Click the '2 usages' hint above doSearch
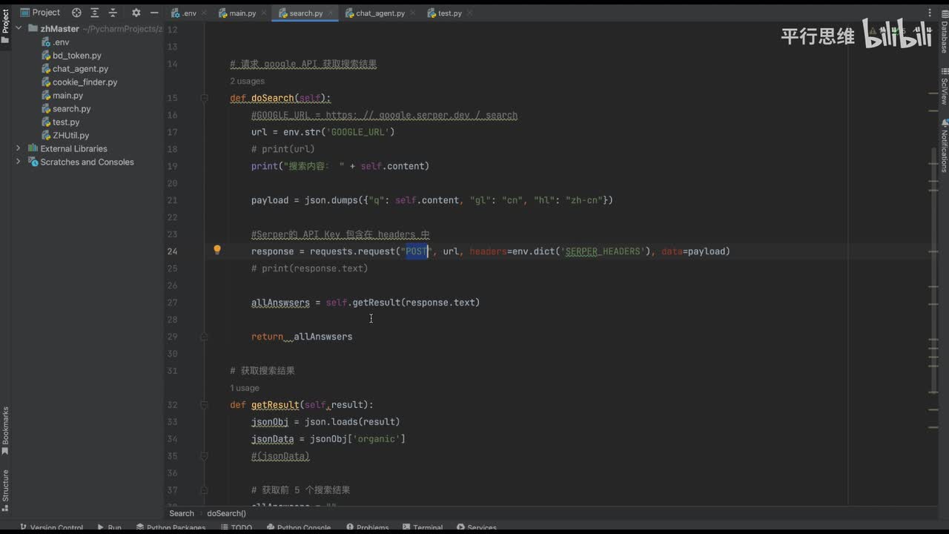The image size is (949, 534). tap(247, 81)
